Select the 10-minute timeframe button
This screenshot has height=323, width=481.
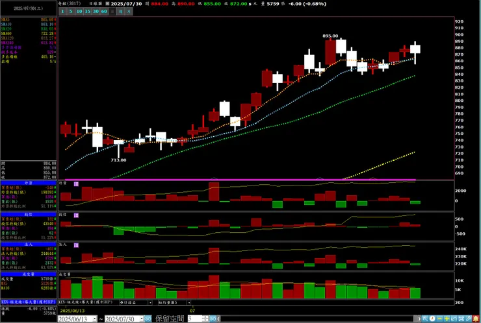coord(79,11)
